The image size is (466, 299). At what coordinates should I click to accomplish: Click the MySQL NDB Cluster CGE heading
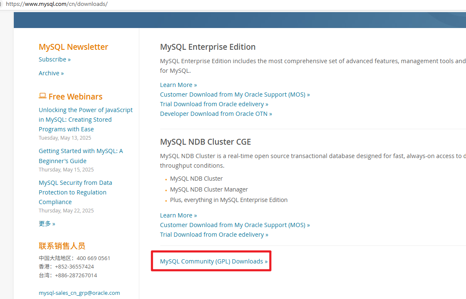click(x=205, y=142)
